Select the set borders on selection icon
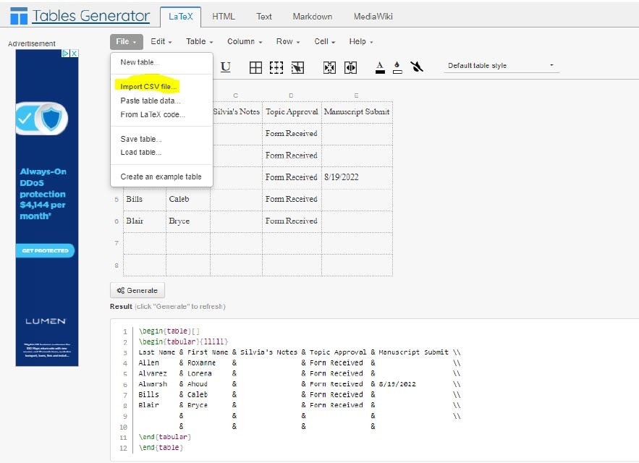 pos(297,67)
